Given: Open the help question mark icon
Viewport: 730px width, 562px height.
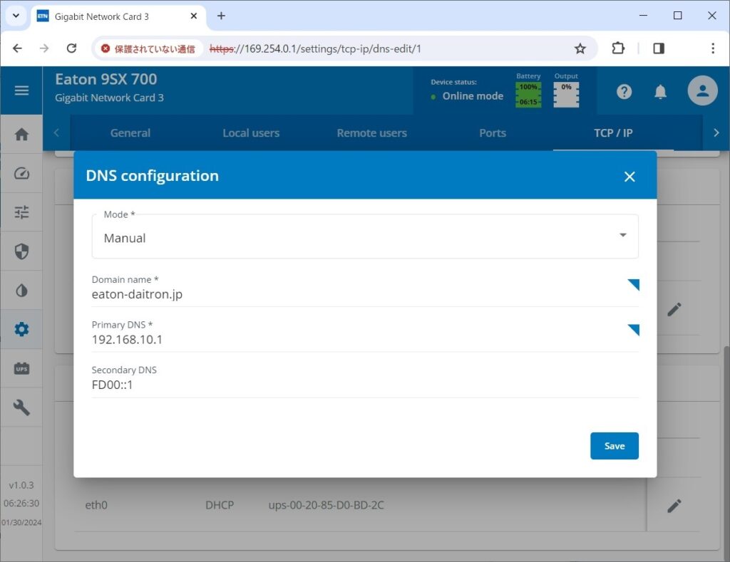Looking at the screenshot, I should (624, 91).
